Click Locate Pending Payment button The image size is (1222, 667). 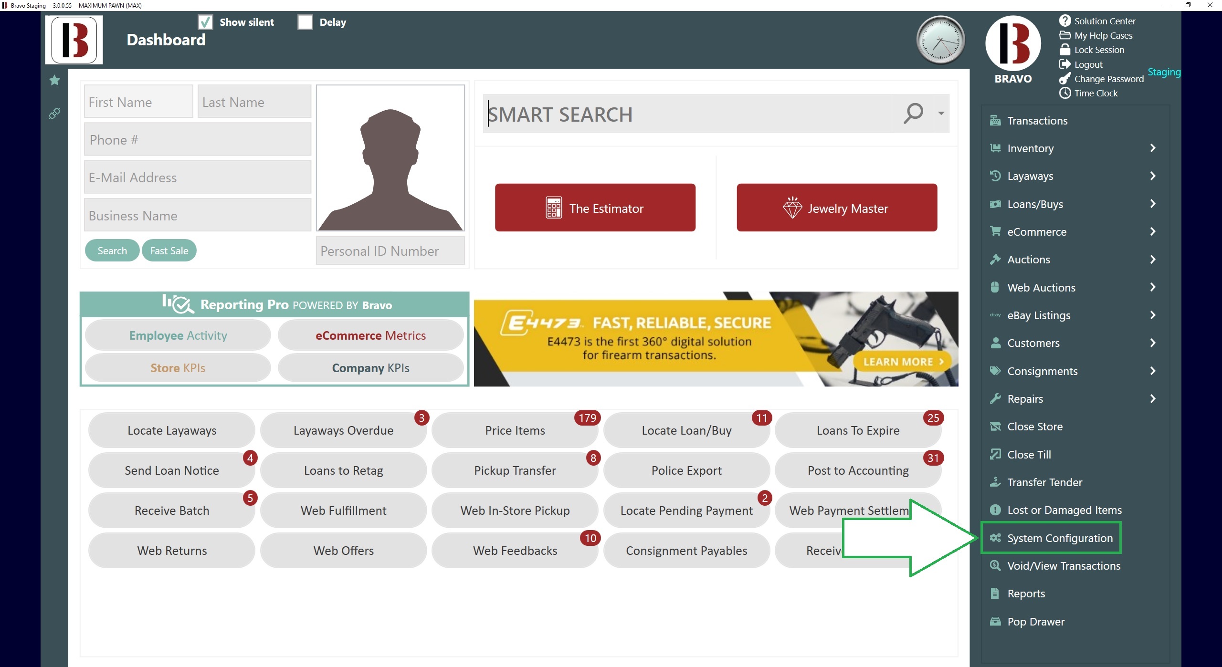(x=686, y=510)
